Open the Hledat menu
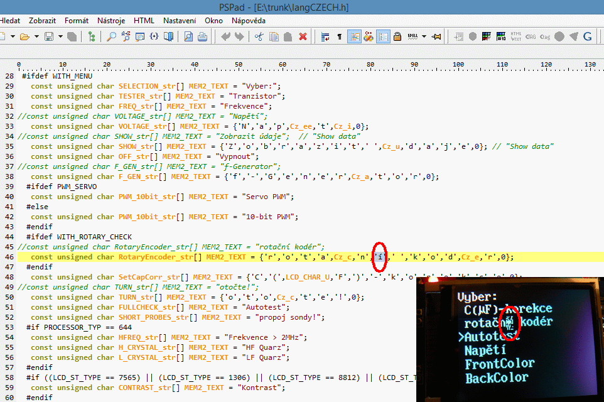Screen dimensions: 604x402 point(9,21)
